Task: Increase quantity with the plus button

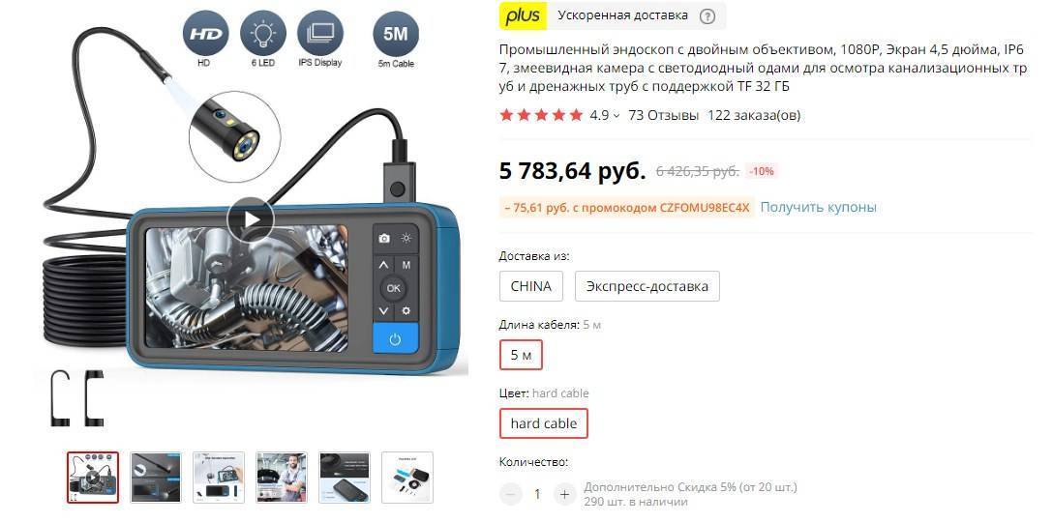Action: 565,495
